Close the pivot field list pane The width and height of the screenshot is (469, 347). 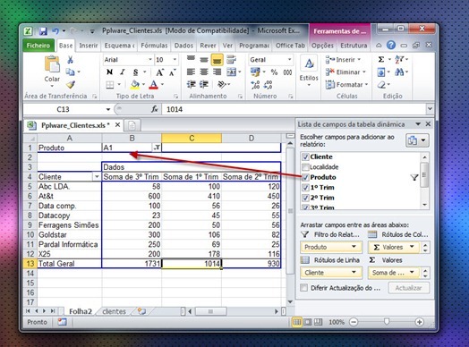(428, 124)
